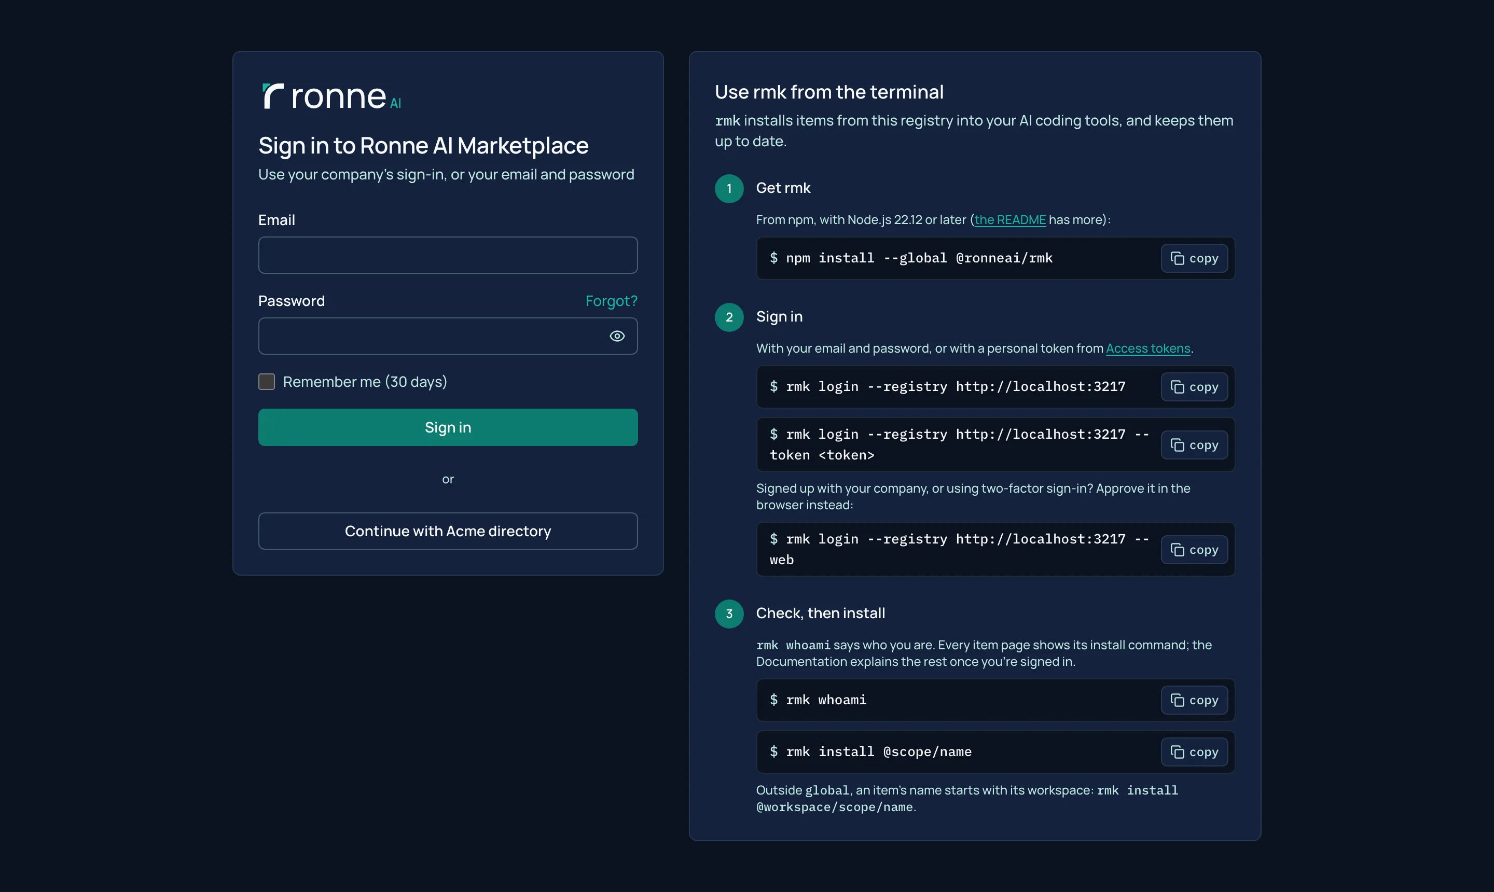The image size is (1494, 892).
Task: Copy the npm install --global command
Action: pos(1194,258)
